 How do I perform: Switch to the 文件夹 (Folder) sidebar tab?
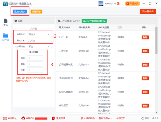(5, 37)
